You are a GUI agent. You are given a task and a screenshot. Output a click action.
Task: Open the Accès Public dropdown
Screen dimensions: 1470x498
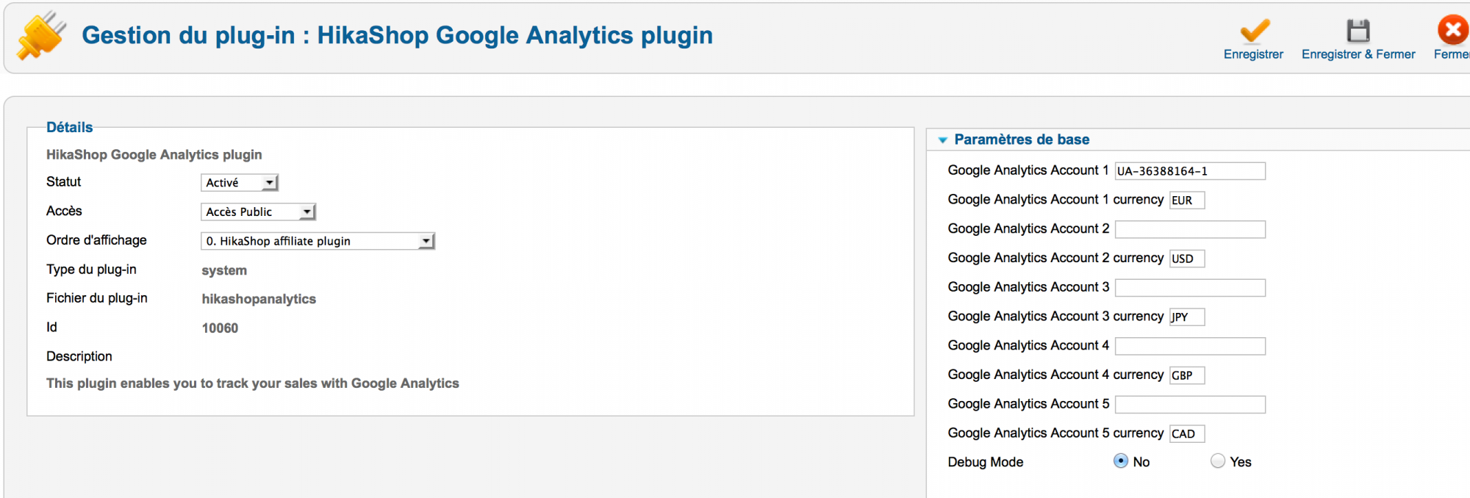(259, 212)
